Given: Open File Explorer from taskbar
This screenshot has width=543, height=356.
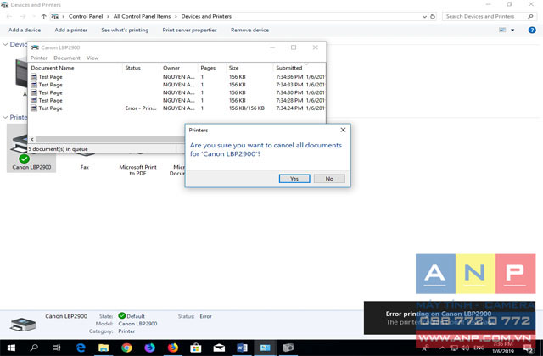Looking at the screenshot, I should 104,348.
